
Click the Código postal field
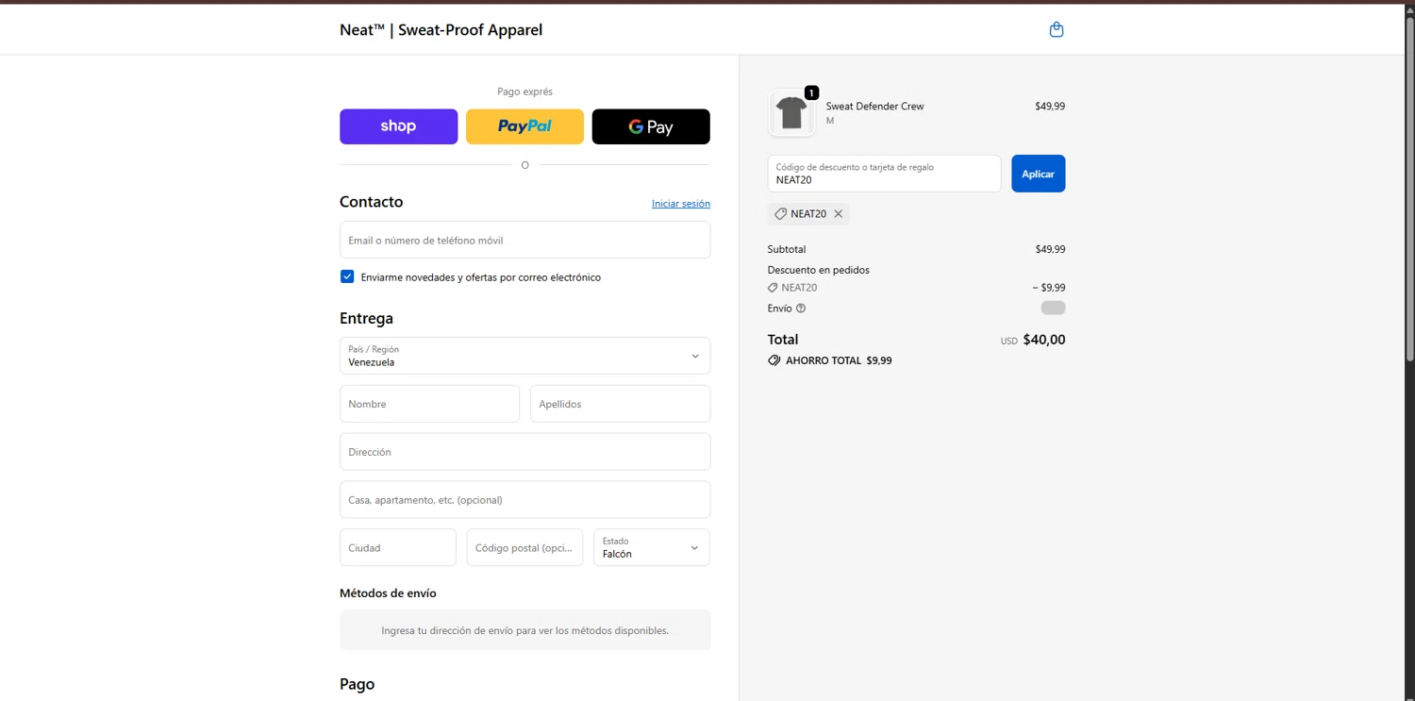point(524,547)
